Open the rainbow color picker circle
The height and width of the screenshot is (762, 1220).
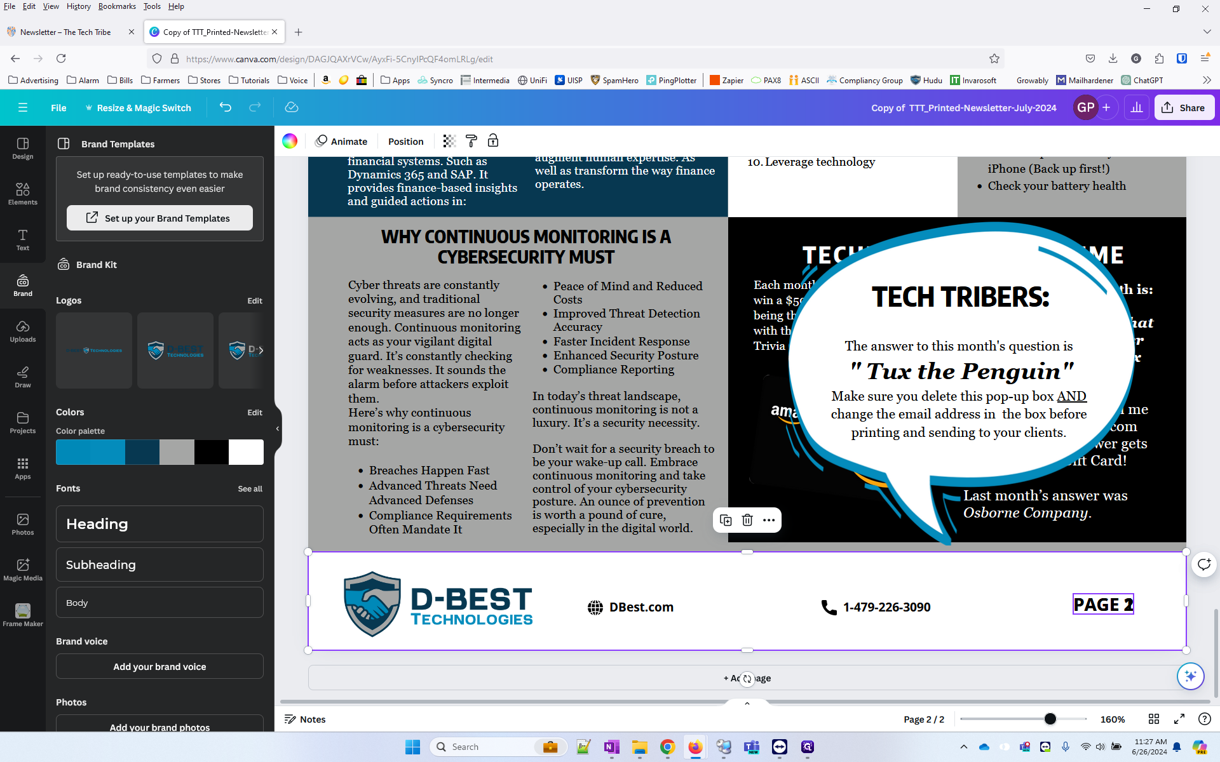click(290, 141)
